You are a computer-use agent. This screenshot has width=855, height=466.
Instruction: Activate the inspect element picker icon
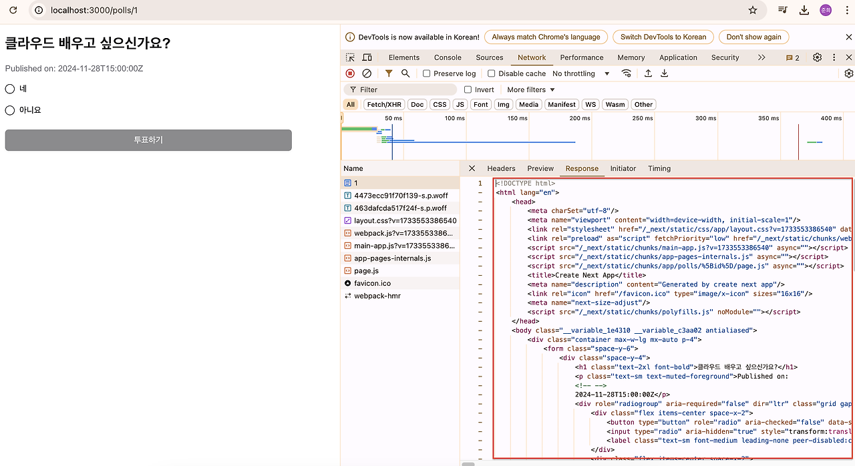pos(351,57)
